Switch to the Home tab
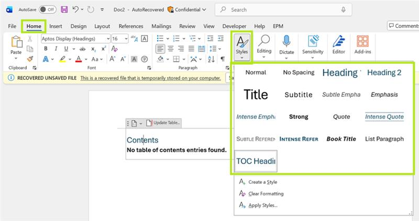Screen dimensions: 419x221 [x=34, y=26]
